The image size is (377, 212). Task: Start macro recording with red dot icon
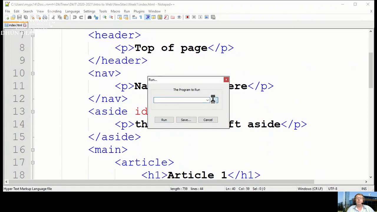tap(188, 17)
